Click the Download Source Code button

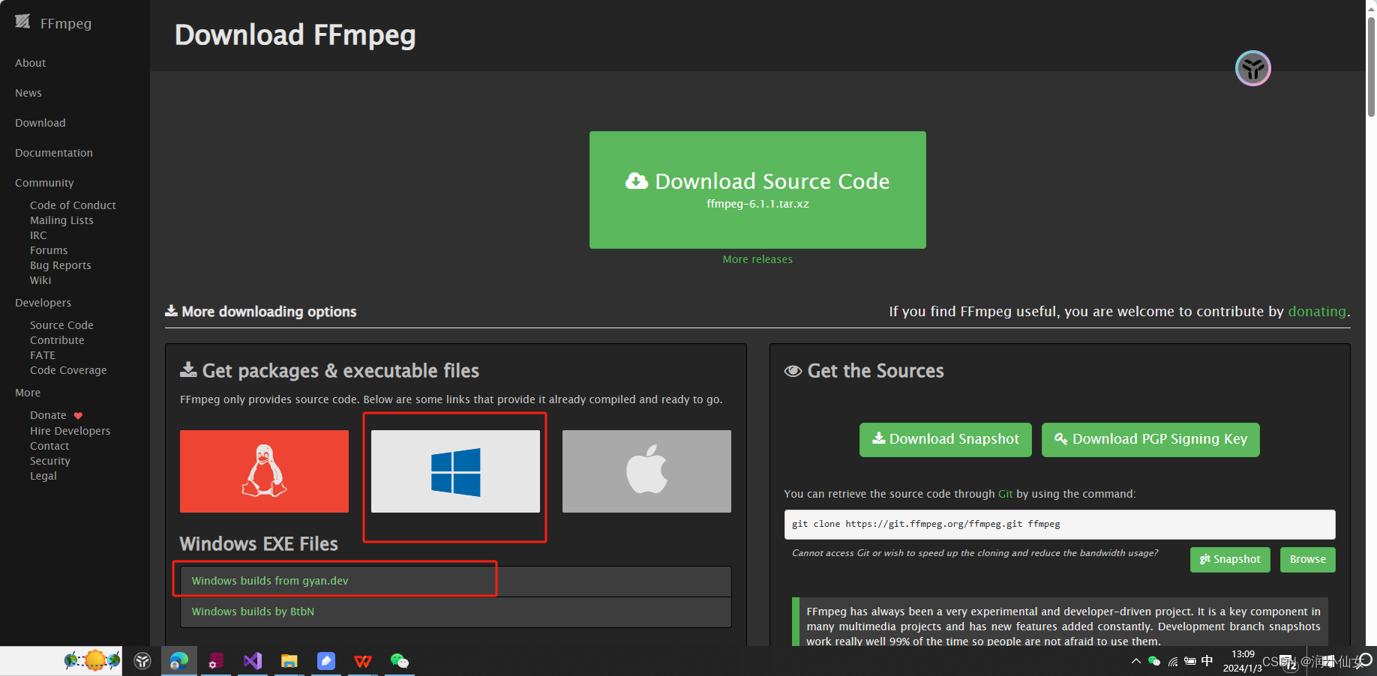(x=757, y=190)
